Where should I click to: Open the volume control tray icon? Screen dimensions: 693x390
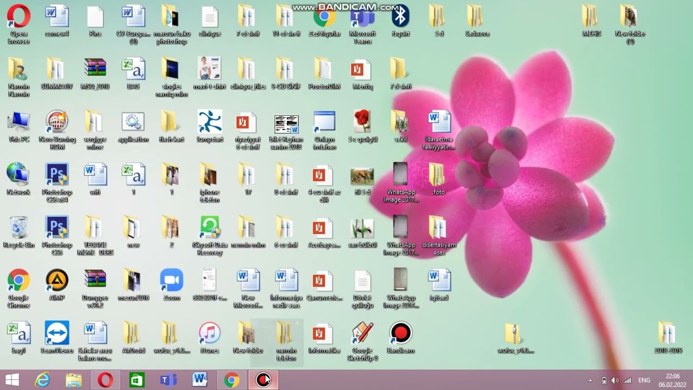(x=616, y=380)
